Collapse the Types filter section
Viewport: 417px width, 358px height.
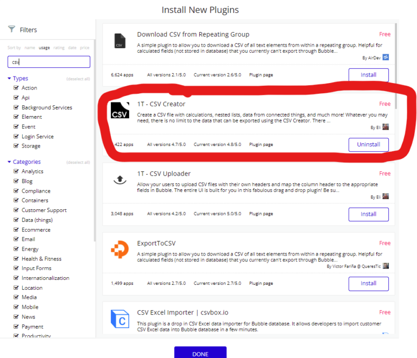coord(9,79)
